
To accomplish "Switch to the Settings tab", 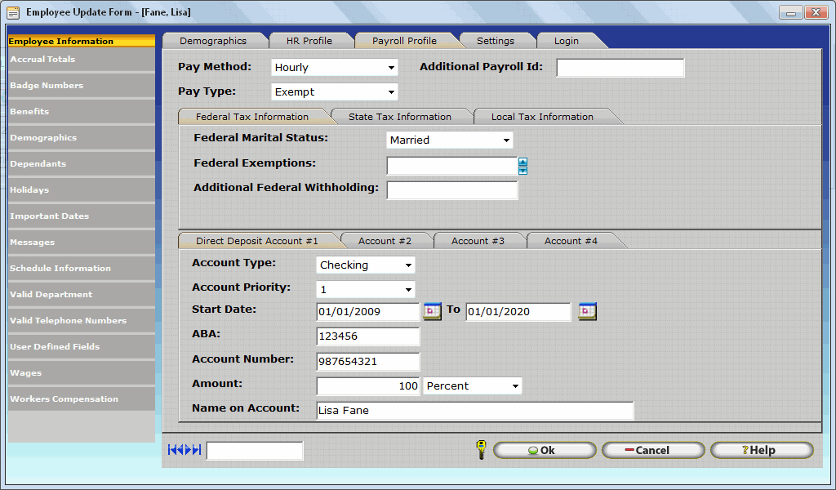I will click(x=497, y=39).
